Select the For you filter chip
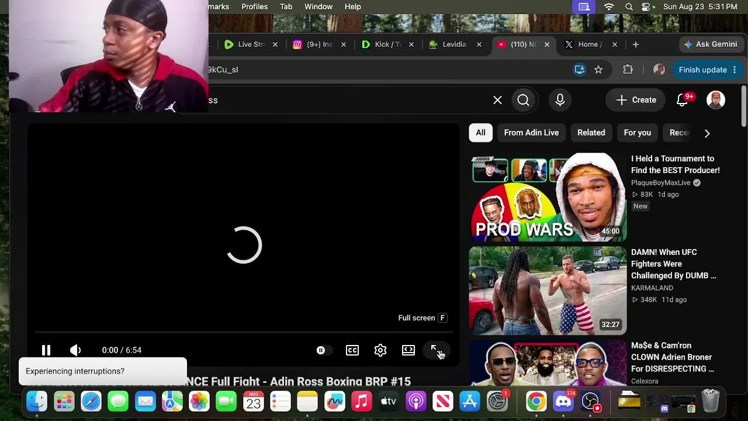This screenshot has height=421, width=748. click(638, 133)
